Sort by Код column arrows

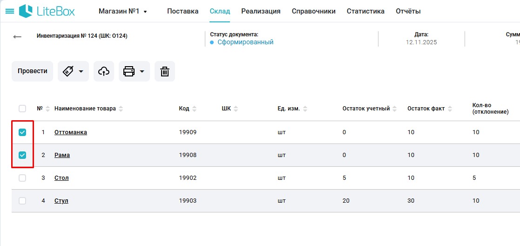click(194, 109)
